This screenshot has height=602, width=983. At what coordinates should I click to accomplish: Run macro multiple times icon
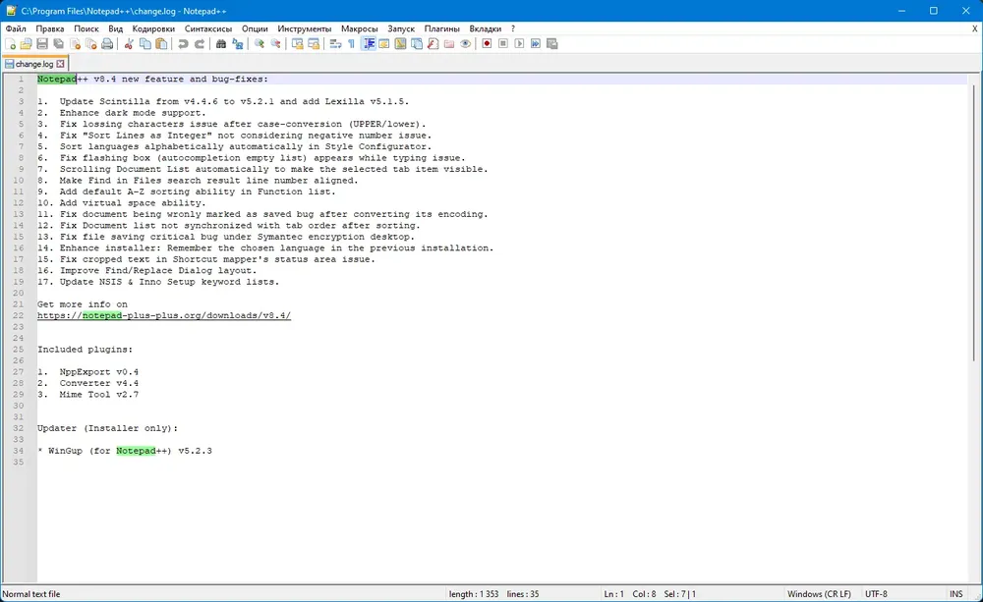536,44
